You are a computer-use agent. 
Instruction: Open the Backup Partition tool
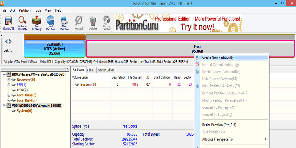(x=107, y=23)
